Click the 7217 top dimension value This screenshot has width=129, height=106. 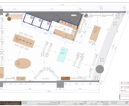point(52,9)
